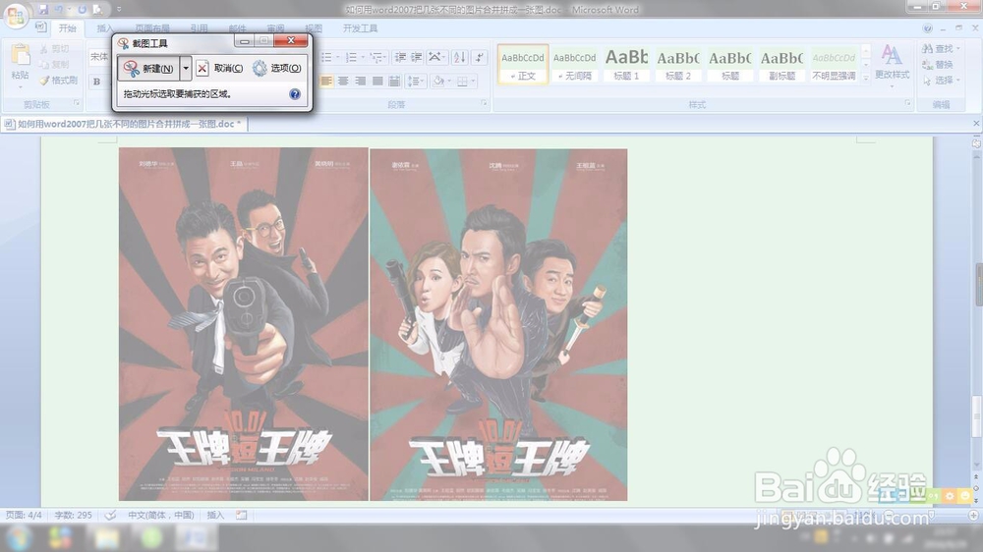Click the 格式刷 format painter
Viewport: 983px width, 552px height.
point(58,81)
